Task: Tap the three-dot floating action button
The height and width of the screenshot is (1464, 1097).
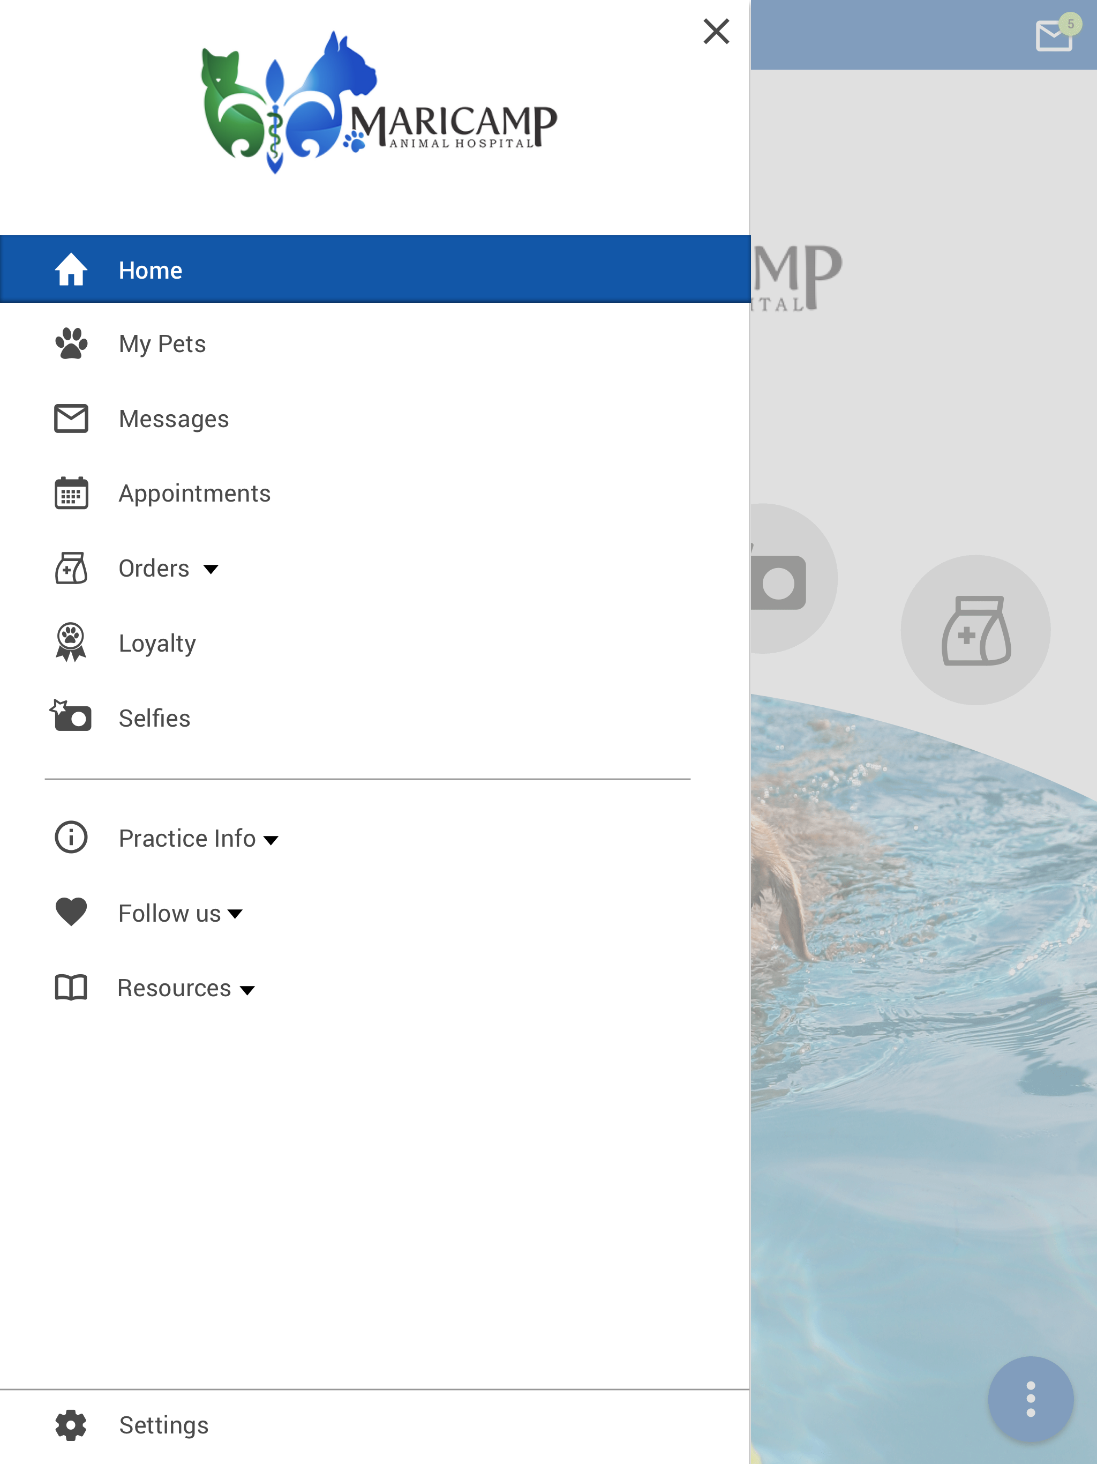Action: tap(1030, 1399)
